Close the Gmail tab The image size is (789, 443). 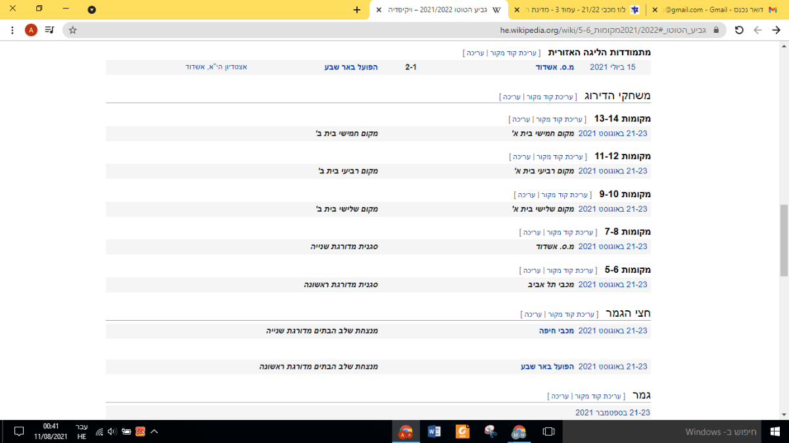click(x=655, y=10)
